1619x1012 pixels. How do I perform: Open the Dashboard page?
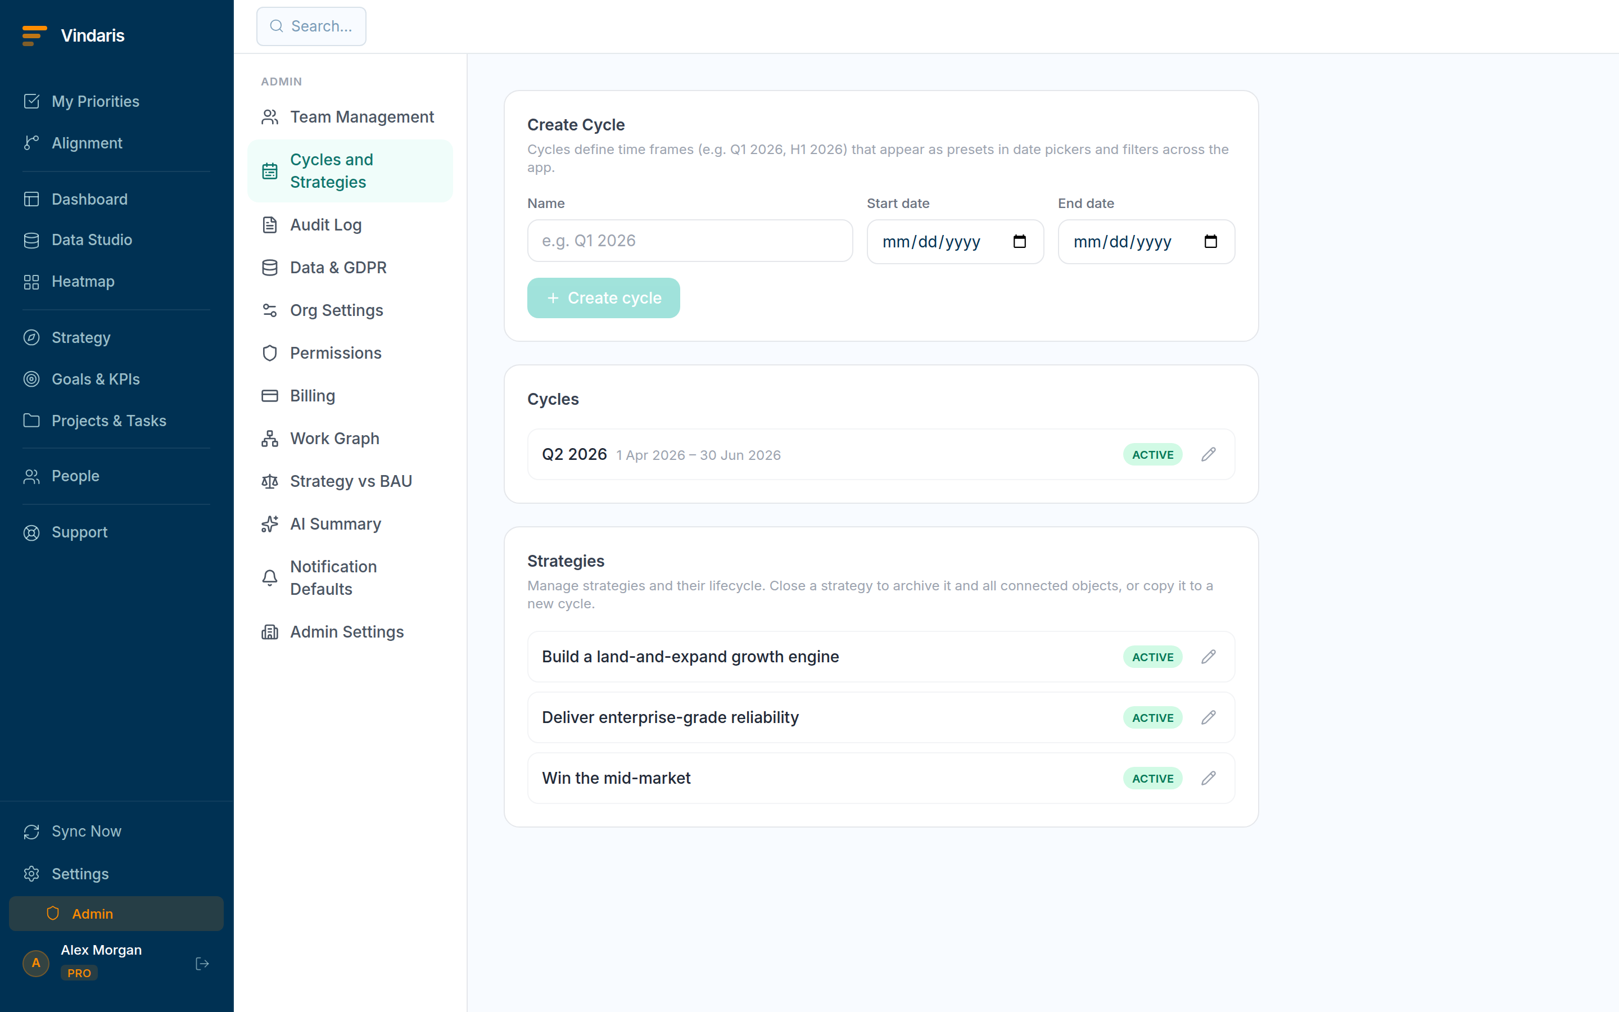pos(116,200)
